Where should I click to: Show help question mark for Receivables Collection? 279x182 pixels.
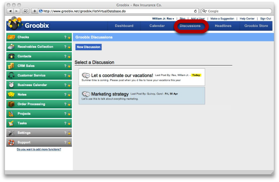click(65, 47)
